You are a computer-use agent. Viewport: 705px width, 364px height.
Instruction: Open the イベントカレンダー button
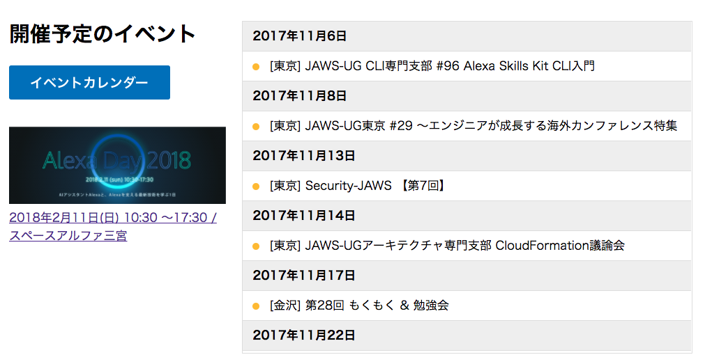[x=89, y=83]
